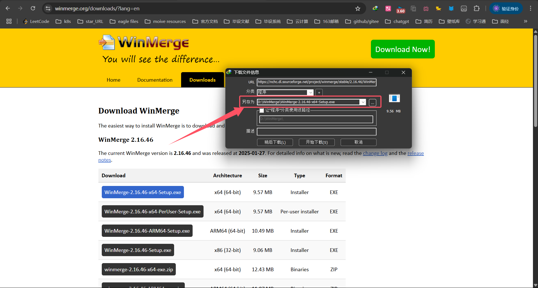Open the pink translate extension icon
The width and height of the screenshot is (538, 288).
pyautogui.click(x=388, y=9)
